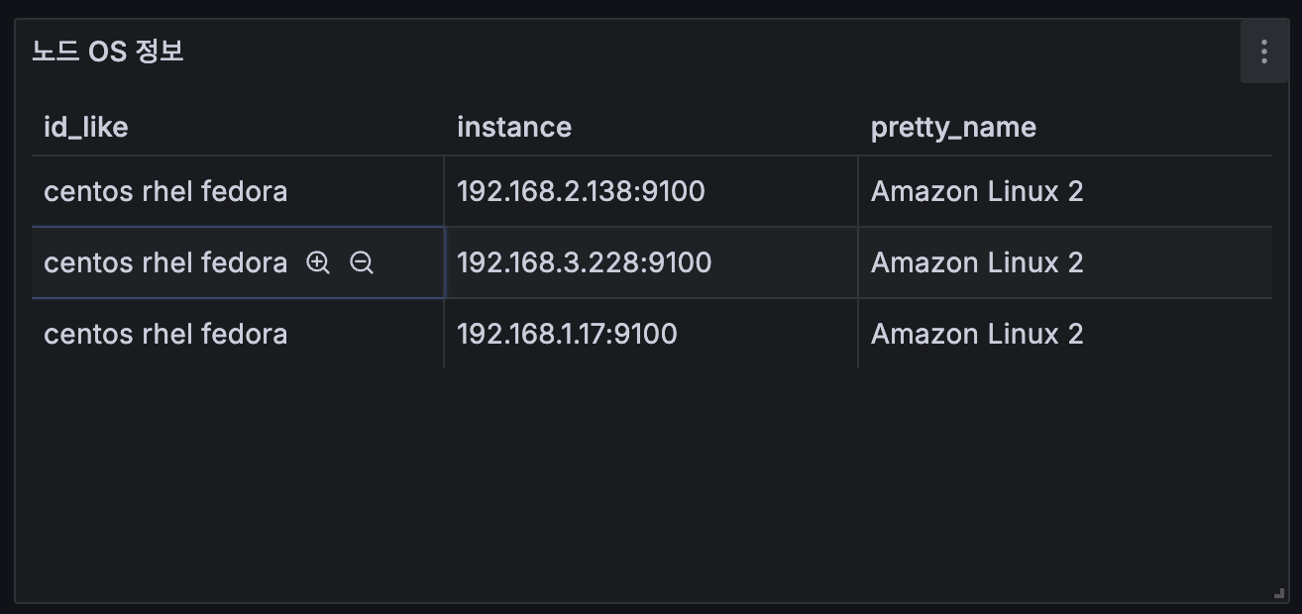Open the panel's three-dot menu
Screen dimensions: 1302x614
1263,51
